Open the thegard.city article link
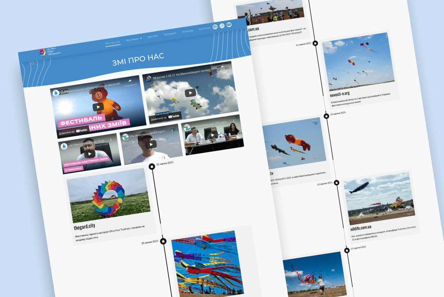Screen dimensions: 444x297 [85, 226]
